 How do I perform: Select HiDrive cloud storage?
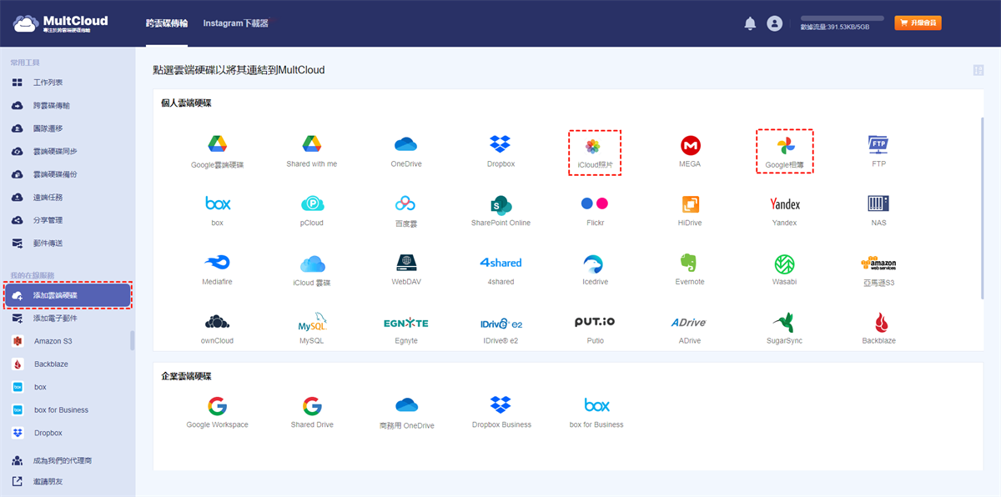[690, 211]
